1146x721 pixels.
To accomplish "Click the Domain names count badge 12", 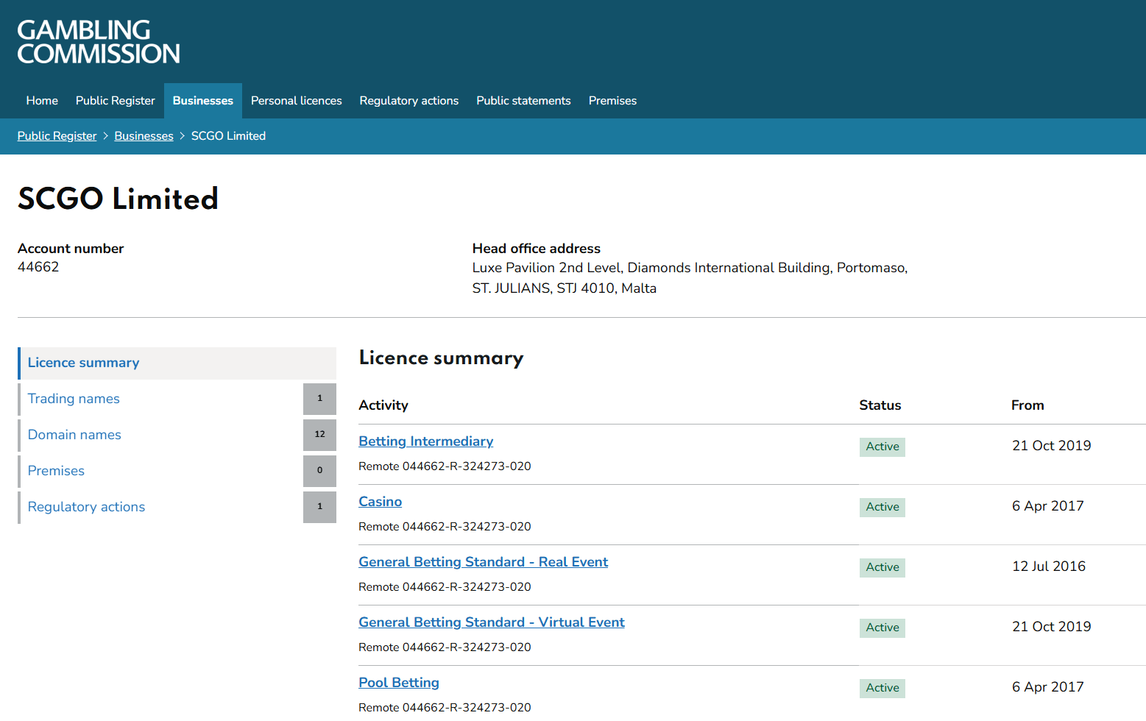I will point(319,435).
